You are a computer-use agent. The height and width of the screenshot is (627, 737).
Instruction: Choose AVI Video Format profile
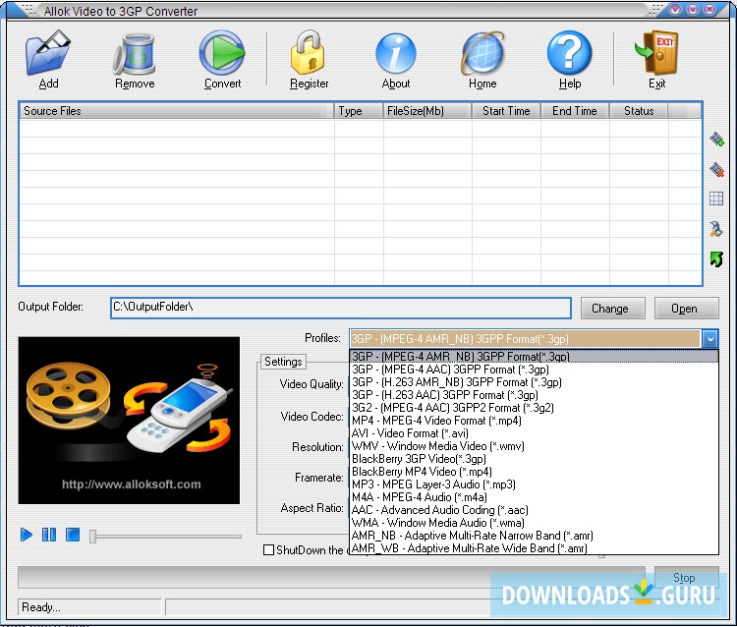534,432
